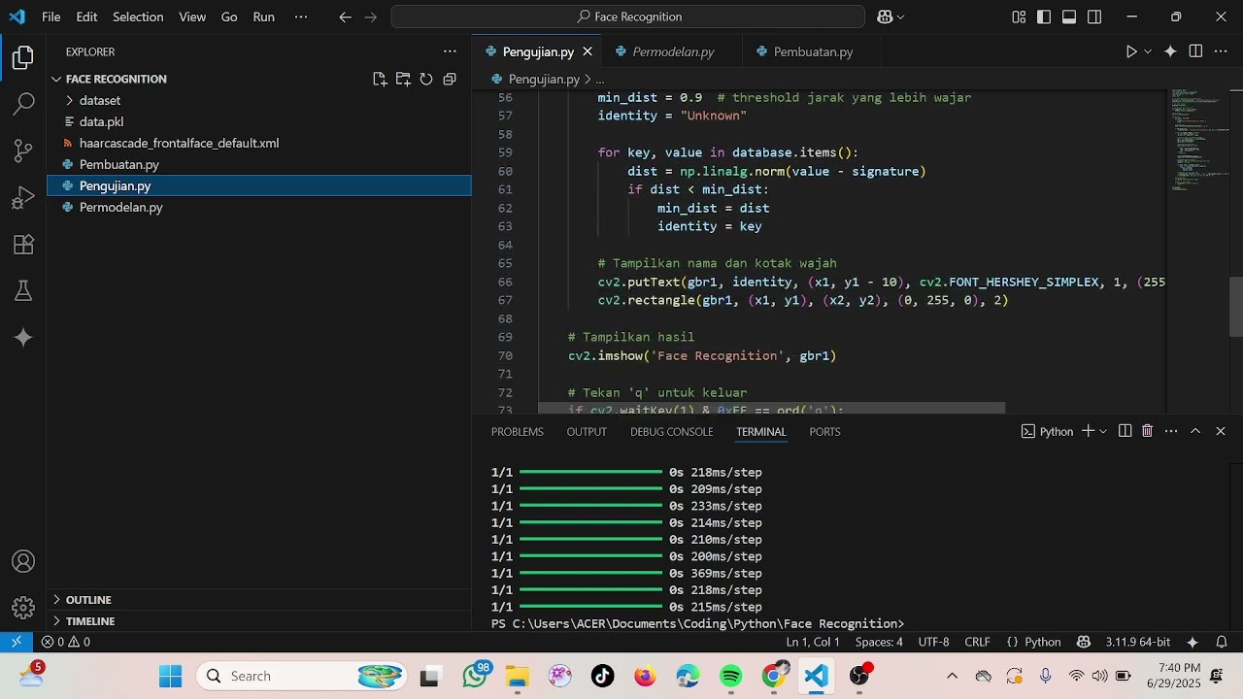Go back with the title bar arrow
Viewport: 1243px width, 699px height.
345,17
